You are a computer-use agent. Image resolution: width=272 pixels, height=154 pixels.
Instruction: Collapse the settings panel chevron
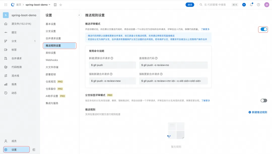pyautogui.click(x=79, y=15)
